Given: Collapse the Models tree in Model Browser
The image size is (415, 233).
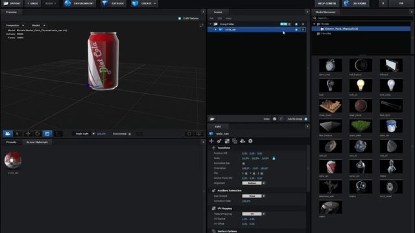Looking at the screenshot, I should coord(314,24).
